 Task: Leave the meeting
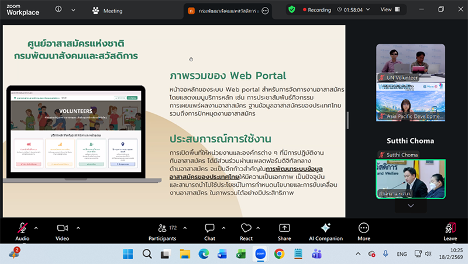pos(450,232)
